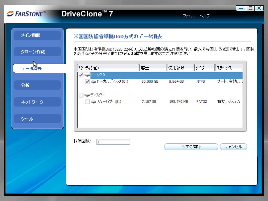
Task: Check the ディスク 1 checkbox
Action: (81, 95)
